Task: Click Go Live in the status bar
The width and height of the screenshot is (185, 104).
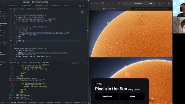Action: coord(69,103)
